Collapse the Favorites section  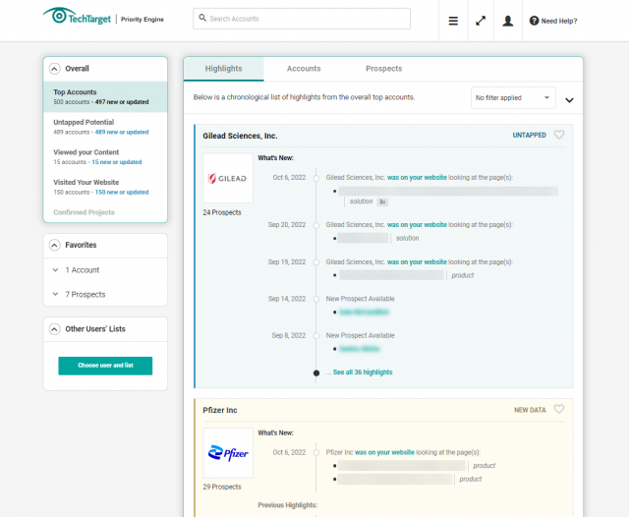55,245
